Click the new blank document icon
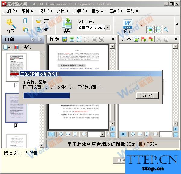The image size is (181, 174). 25,21
